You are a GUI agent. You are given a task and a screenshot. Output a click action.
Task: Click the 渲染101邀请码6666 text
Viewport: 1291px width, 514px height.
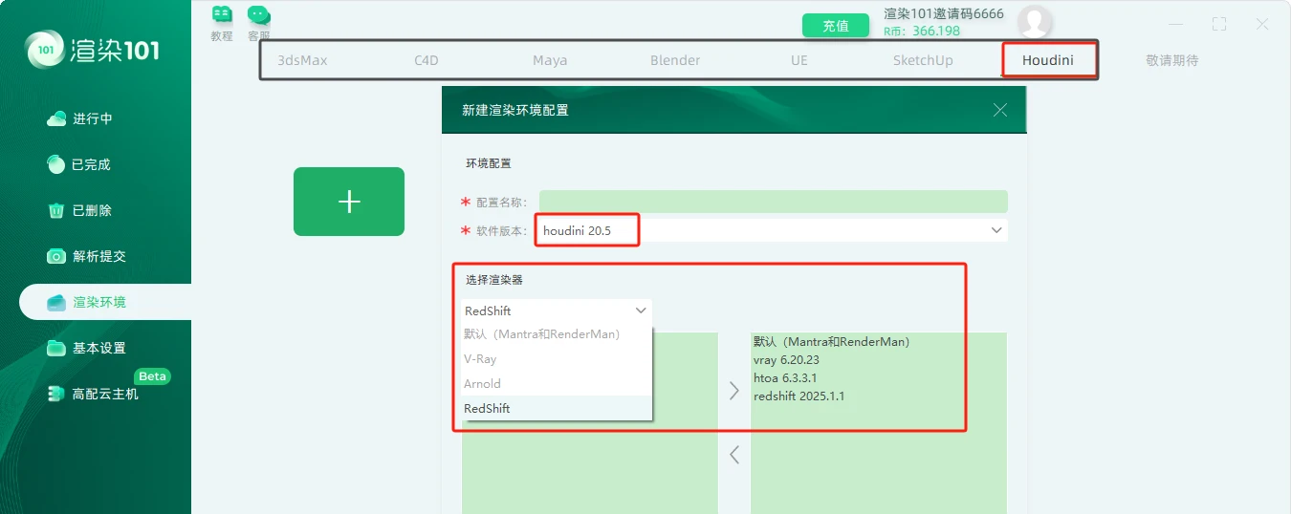click(944, 13)
